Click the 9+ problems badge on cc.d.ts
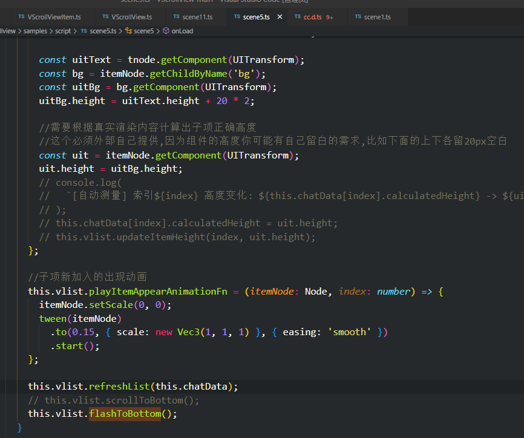Image resolution: width=524 pixels, height=438 pixels. pyautogui.click(x=330, y=18)
